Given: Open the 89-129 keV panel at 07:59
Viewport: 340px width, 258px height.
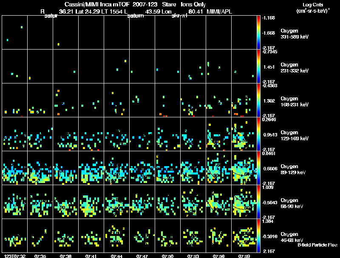Looking at the screenshot, I should [244, 168].
